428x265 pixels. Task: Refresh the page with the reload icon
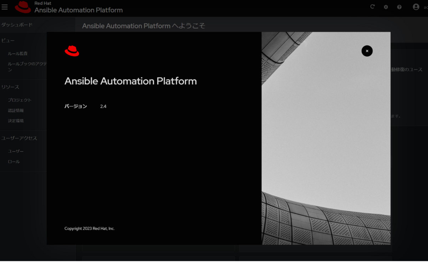point(372,6)
